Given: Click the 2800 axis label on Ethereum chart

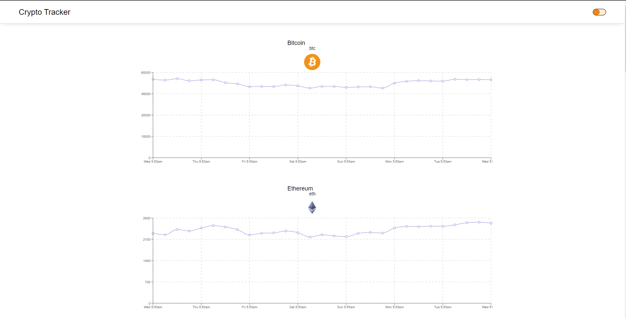Looking at the screenshot, I should pos(147,218).
